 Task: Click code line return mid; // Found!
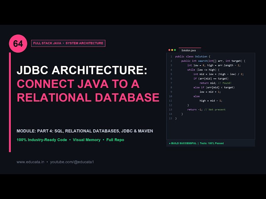215,83
